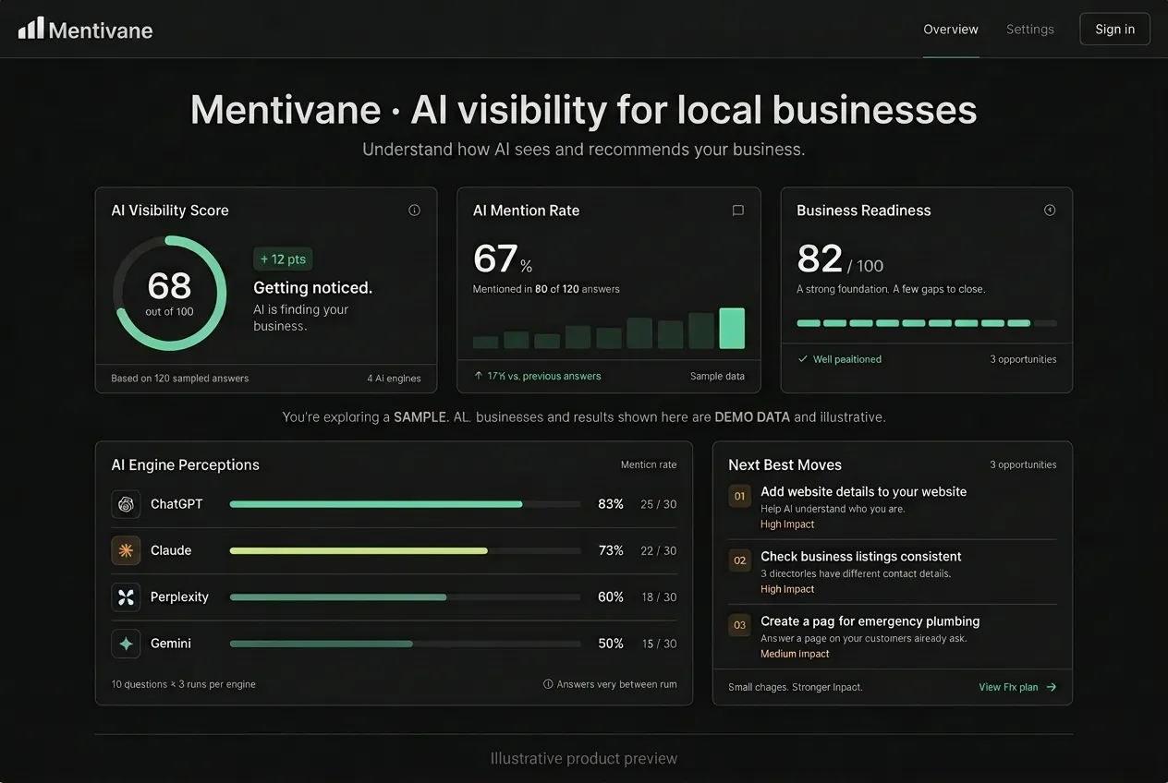Screen dimensions: 1168x783
Task: Click the Perplexity engine icon
Action: coord(126,597)
